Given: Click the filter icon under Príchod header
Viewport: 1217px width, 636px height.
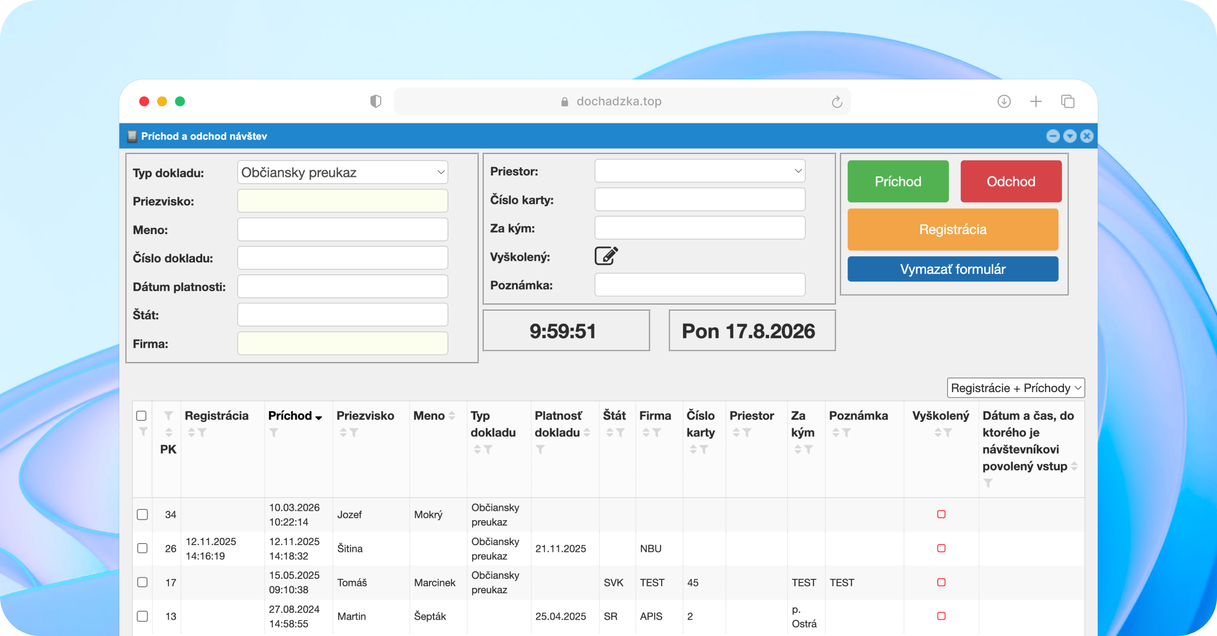Looking at the screenshot, I should [273, 433].
